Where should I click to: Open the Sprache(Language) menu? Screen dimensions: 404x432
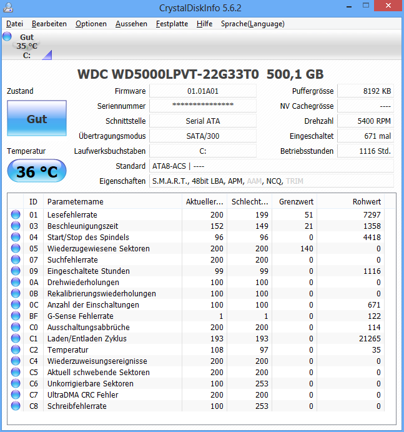click(x=253, y=24)
